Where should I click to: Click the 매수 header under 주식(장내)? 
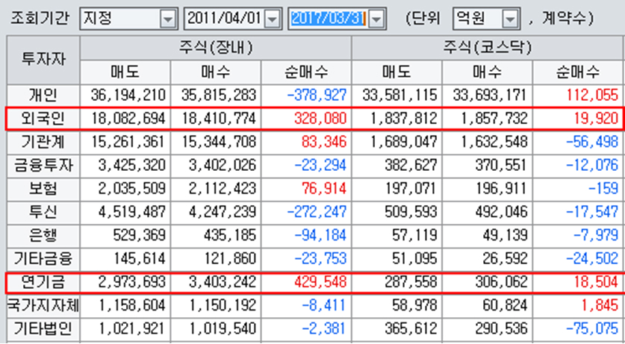[215, 72]
